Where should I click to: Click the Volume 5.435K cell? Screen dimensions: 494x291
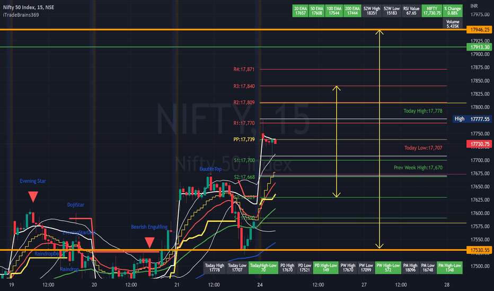pos(453,24)
